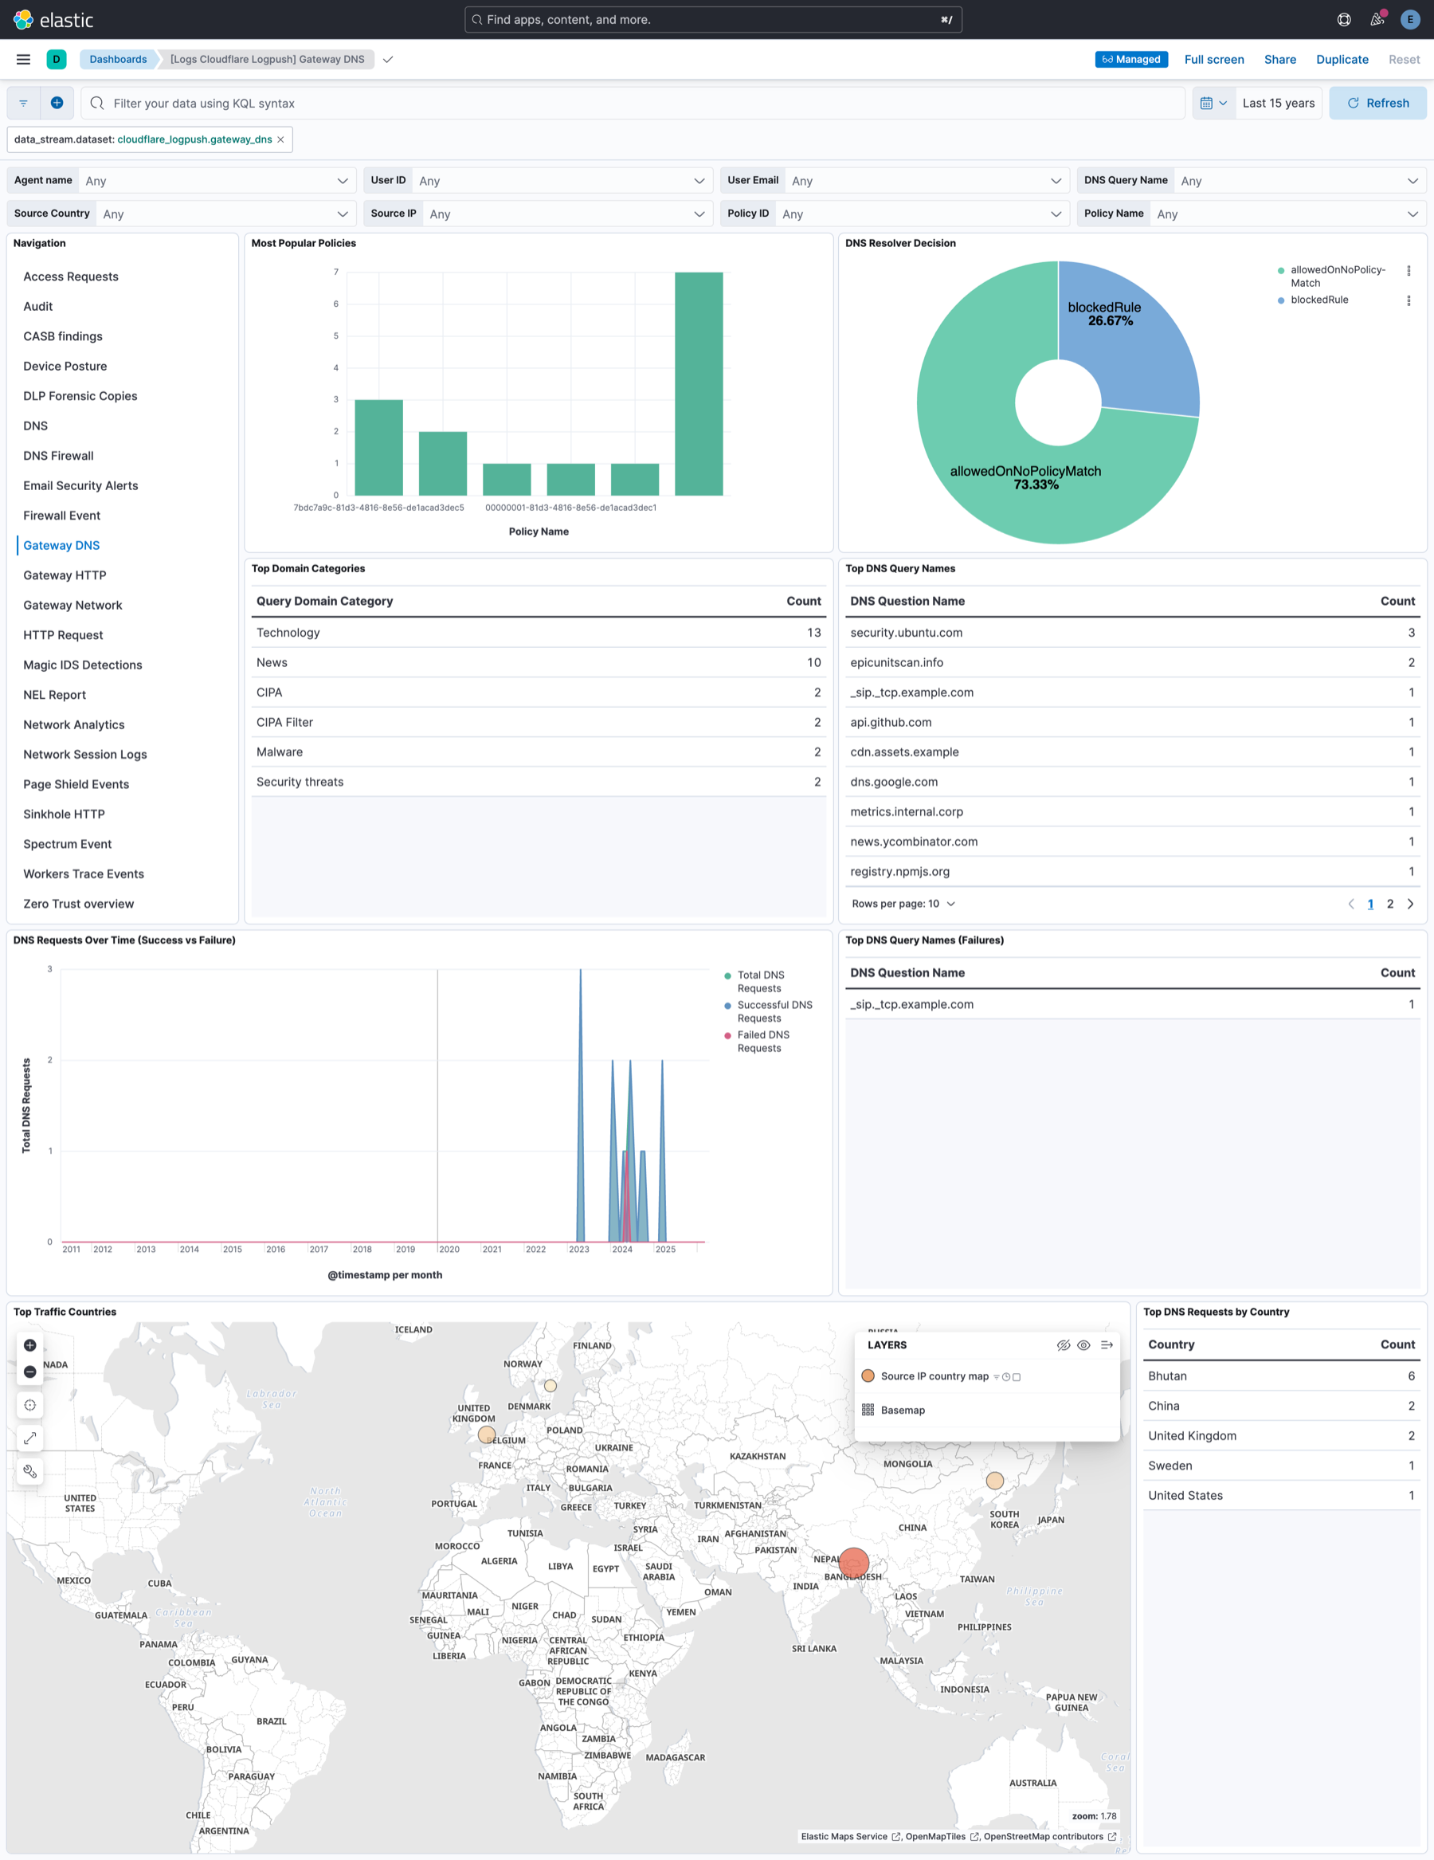Viewport: 1434px width, 1860px height.
Task: Click the Share link
Action: 1280,60
